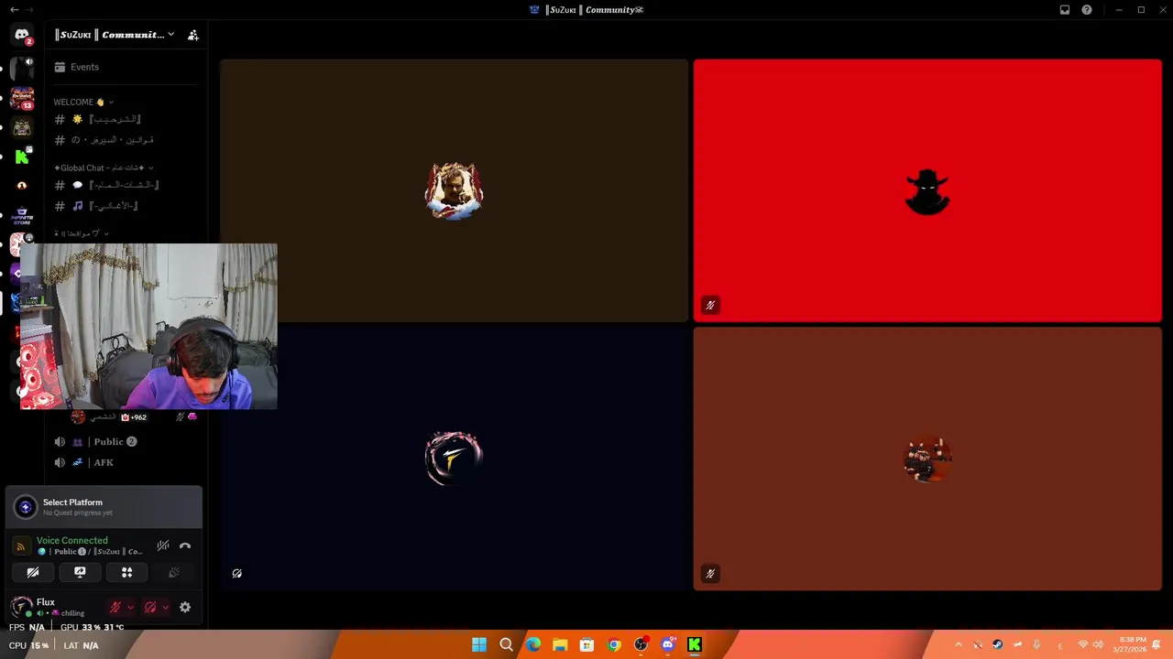Open Windows notification bell
This screenshot has width=1173, height=659.
[1157, 645]
